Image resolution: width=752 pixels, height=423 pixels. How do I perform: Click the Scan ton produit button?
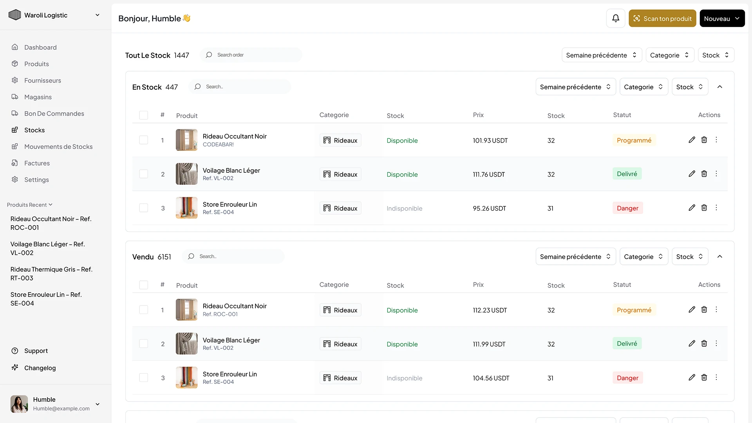coord(662,18)
